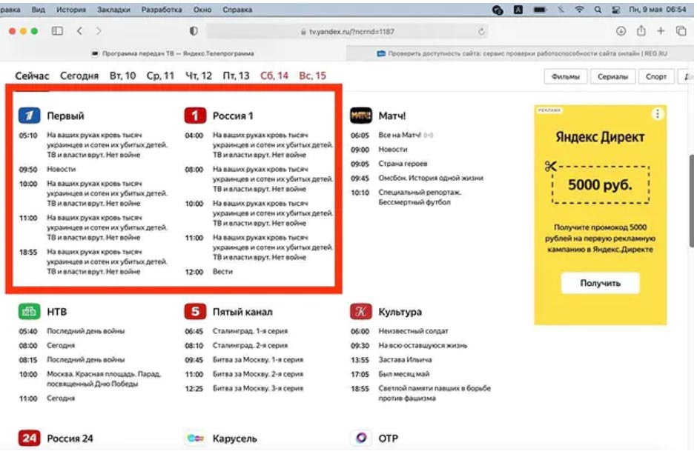Select the Сегодня schedule tab

click(x=79, y=76)
